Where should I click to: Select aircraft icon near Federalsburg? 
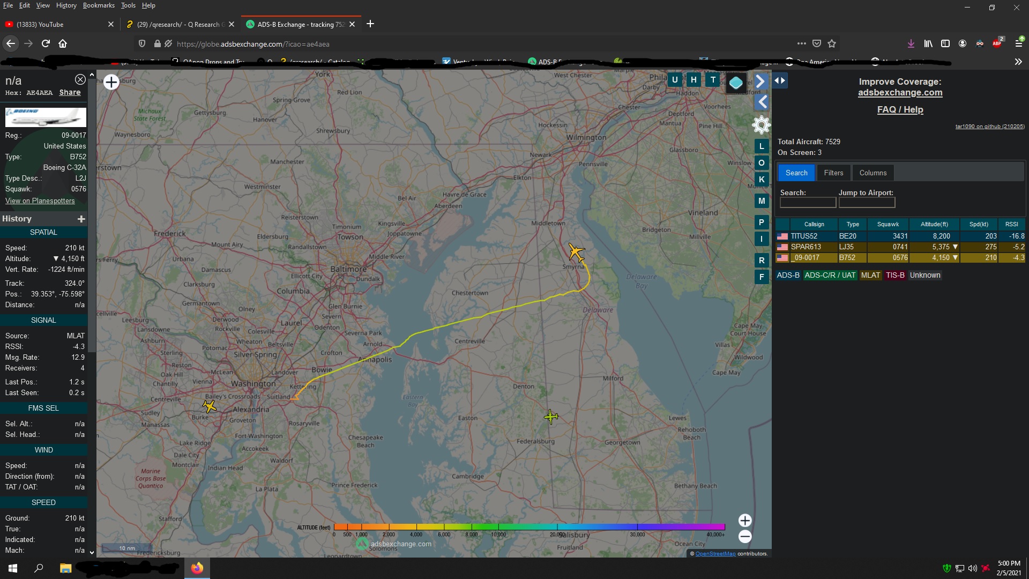pos(551,417)
